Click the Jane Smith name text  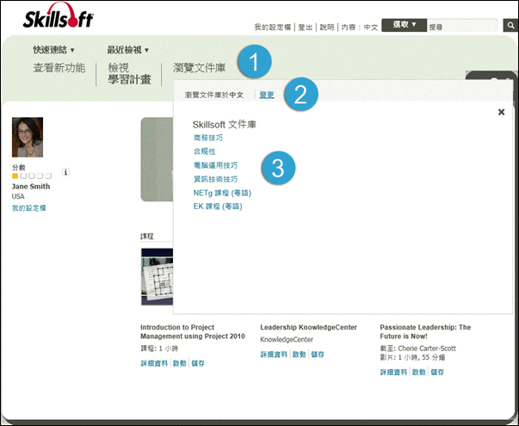point(31,187)
